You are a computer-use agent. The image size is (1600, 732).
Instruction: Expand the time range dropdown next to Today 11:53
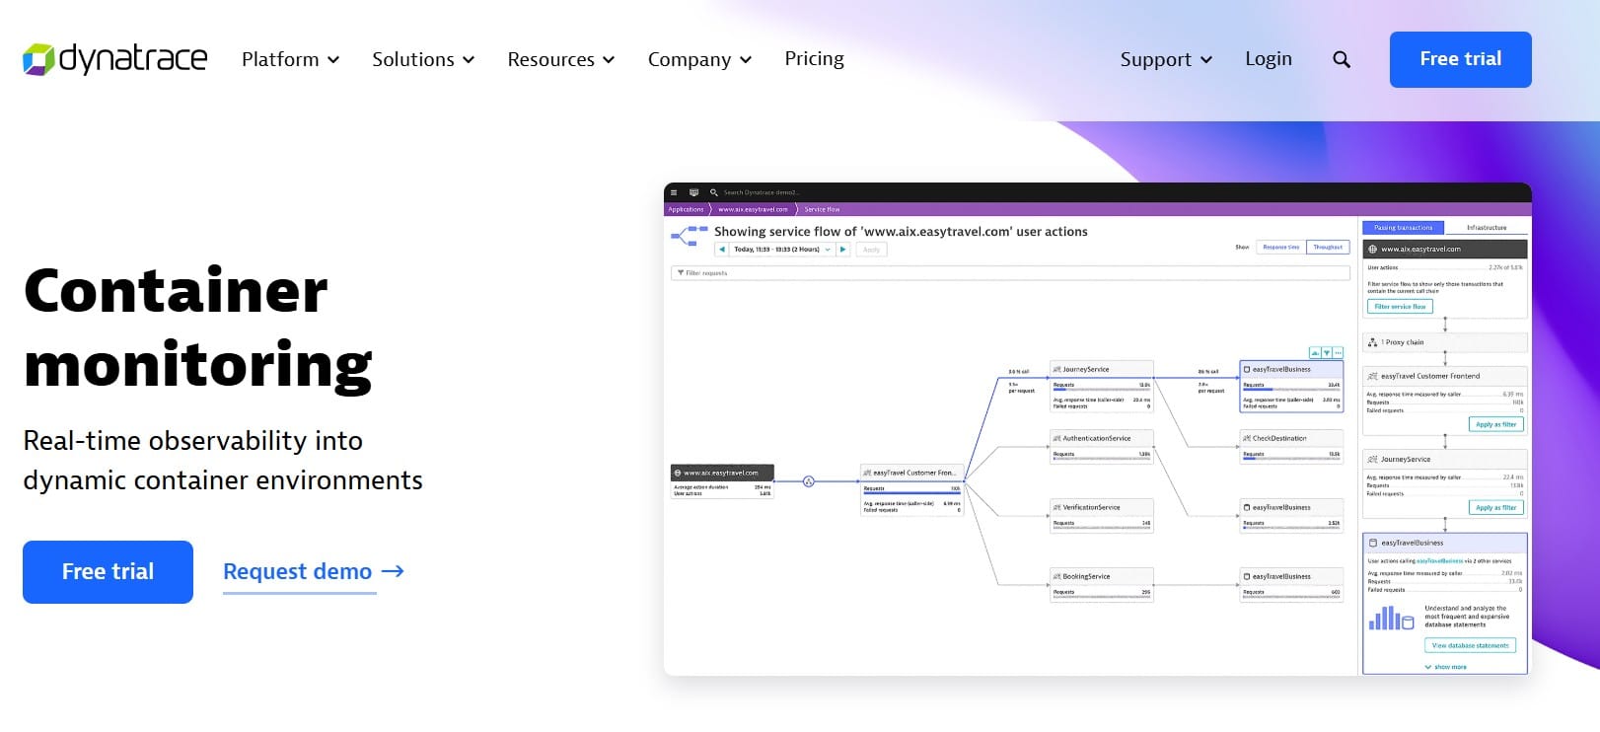(827, 249)
